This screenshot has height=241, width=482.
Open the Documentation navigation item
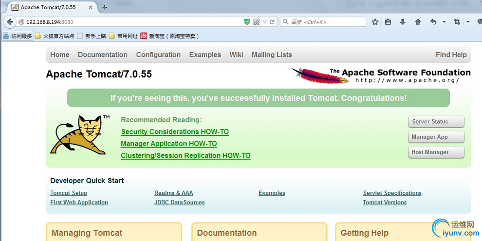[103, 55]
